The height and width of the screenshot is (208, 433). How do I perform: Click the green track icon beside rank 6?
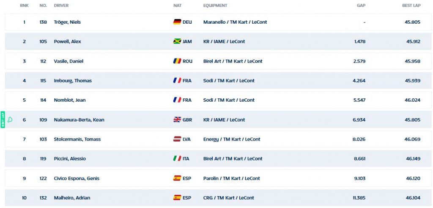point(10,120)
